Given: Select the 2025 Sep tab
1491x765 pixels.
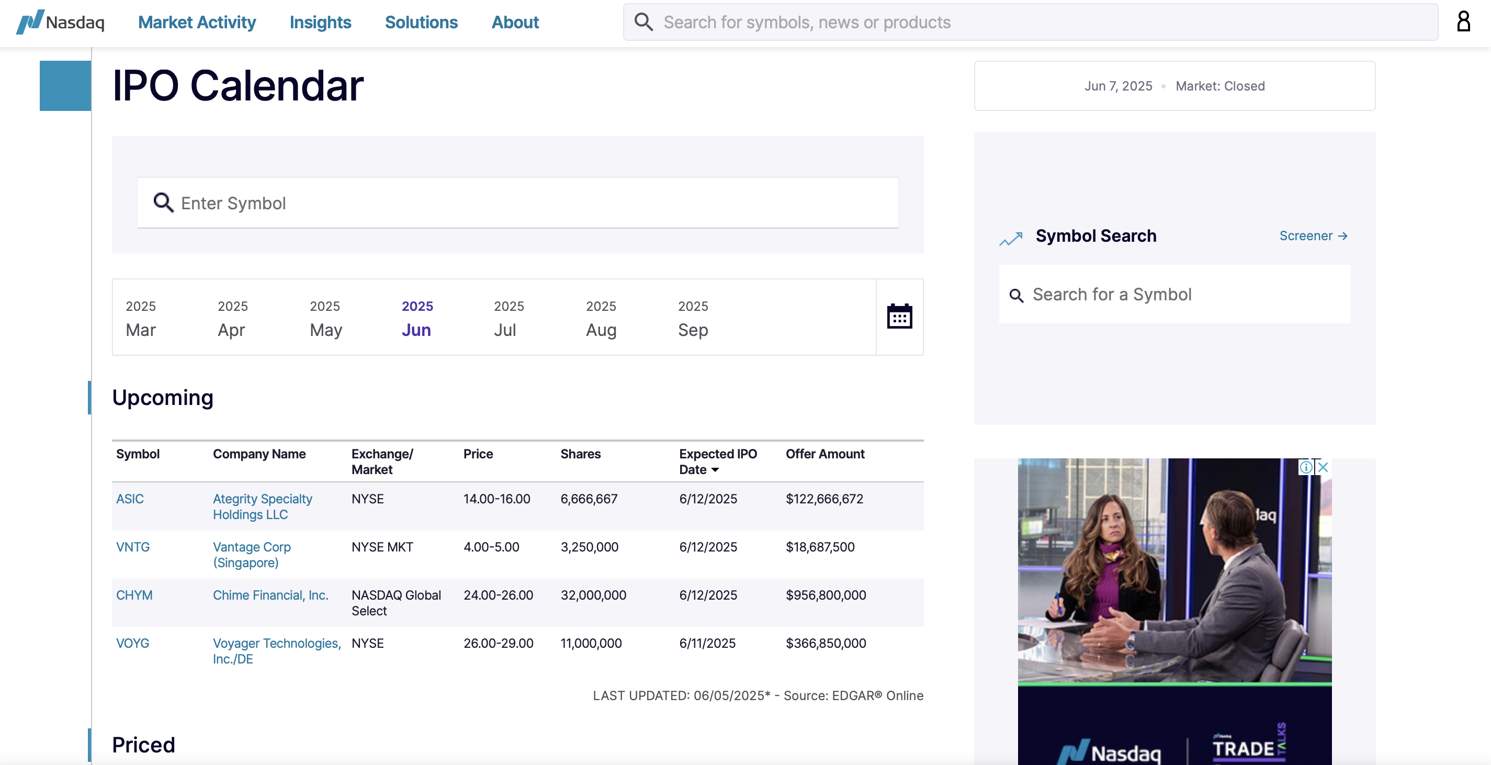Looking at the screenshot, I should (x=693, y=318).
